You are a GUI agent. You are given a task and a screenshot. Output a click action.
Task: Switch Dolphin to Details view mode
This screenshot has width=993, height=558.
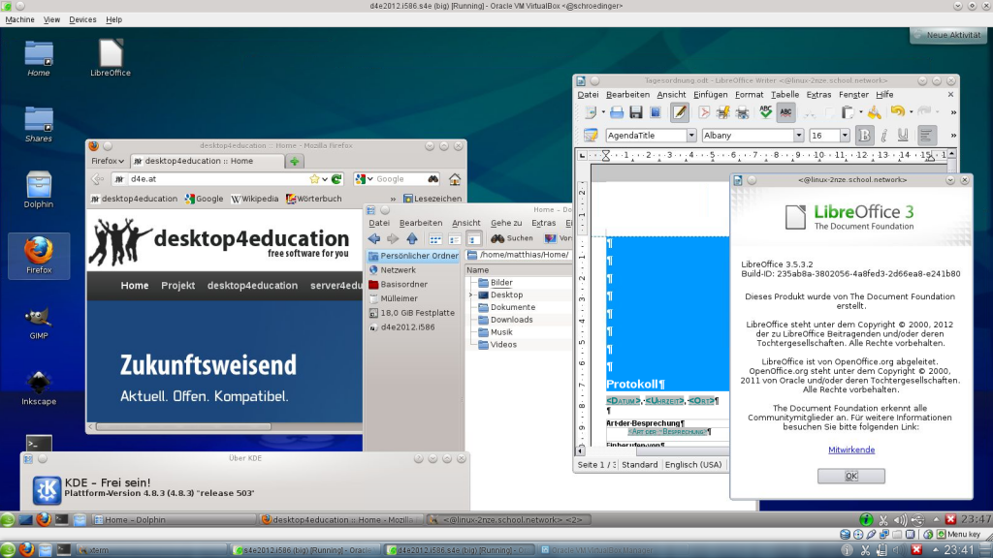[x=473, y=239]
